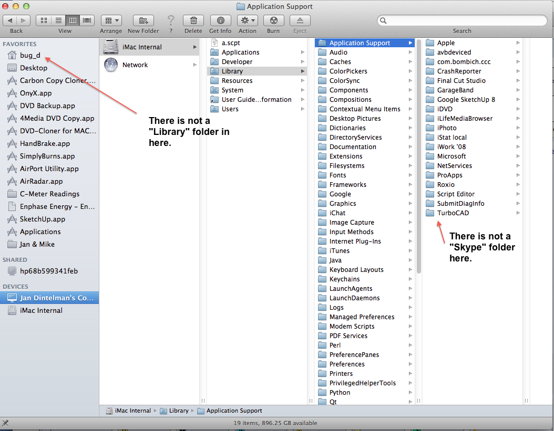The width and height of the screenshot is (554, 431).
Task: Click the Eject toolbar icon
Action: click(300, 20)
